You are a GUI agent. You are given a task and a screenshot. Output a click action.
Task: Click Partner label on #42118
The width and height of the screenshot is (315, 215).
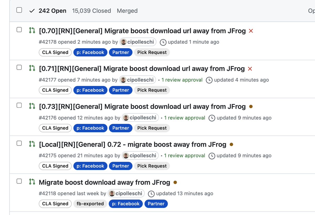pyautogui.click(x=156, y=204)
